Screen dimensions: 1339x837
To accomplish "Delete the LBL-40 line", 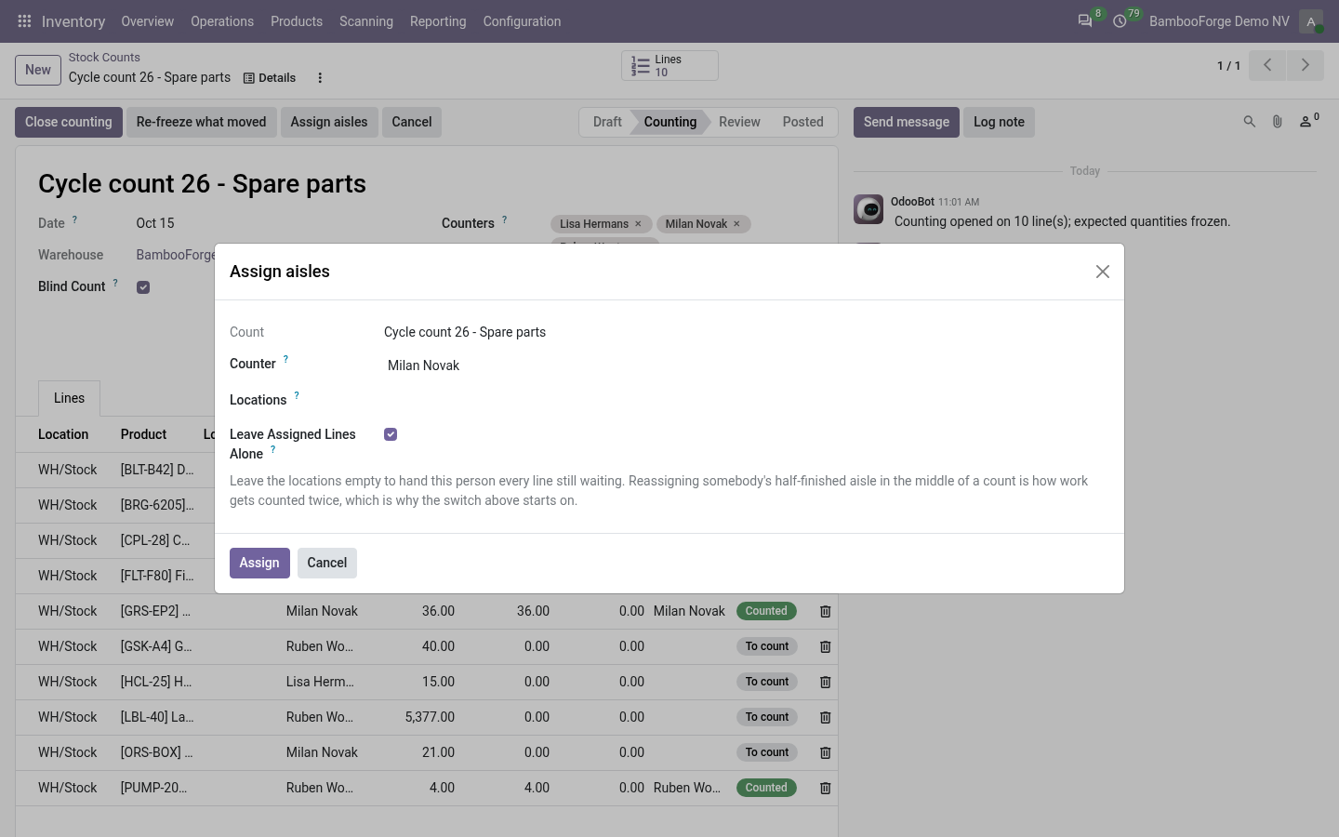I will click(x=825, y=717).
